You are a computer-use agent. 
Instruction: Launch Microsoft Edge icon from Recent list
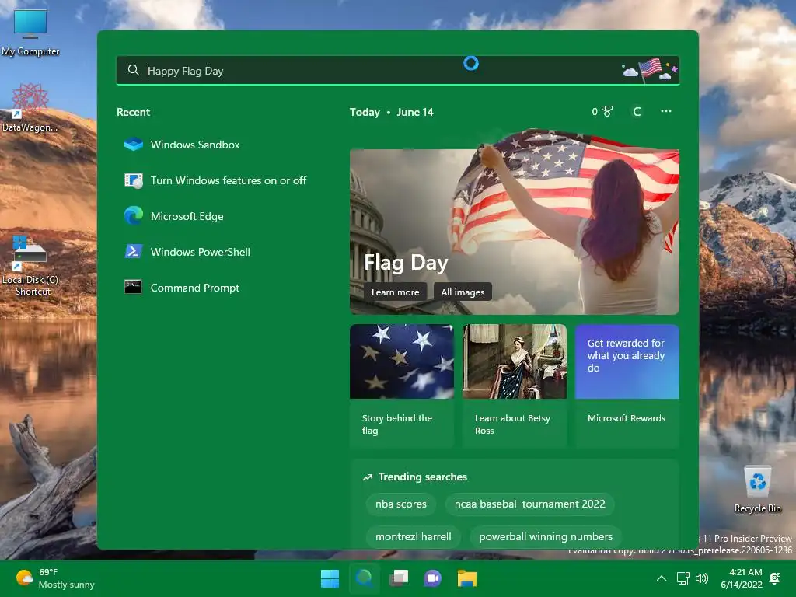134,216
